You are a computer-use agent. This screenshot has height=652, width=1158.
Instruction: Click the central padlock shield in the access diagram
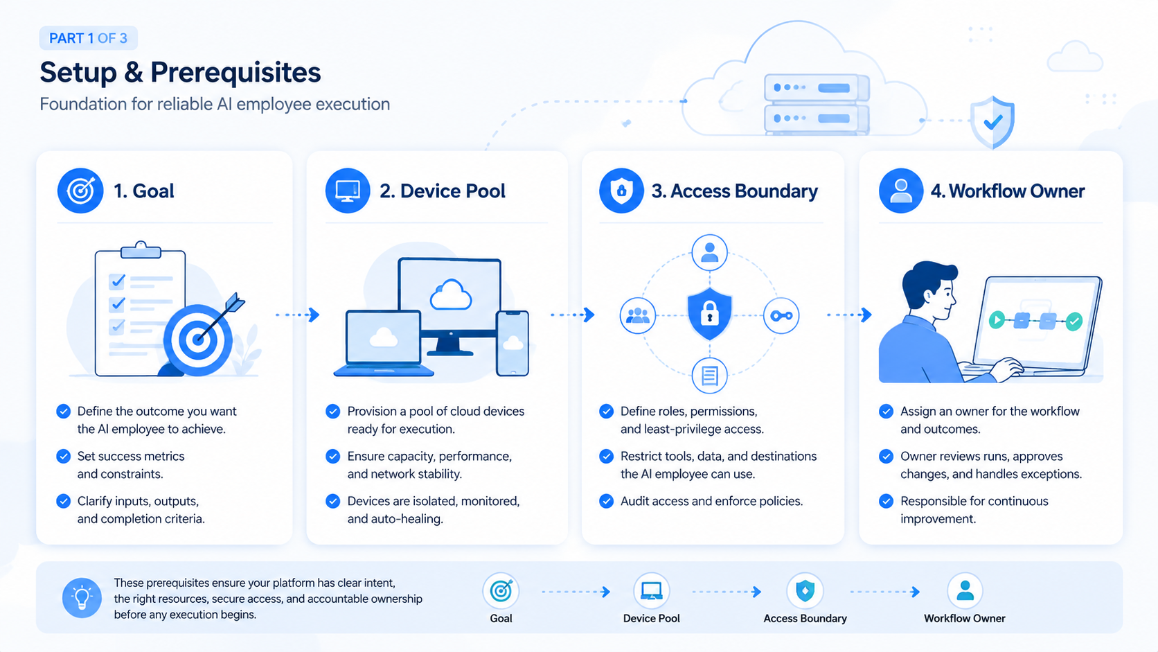709,315
